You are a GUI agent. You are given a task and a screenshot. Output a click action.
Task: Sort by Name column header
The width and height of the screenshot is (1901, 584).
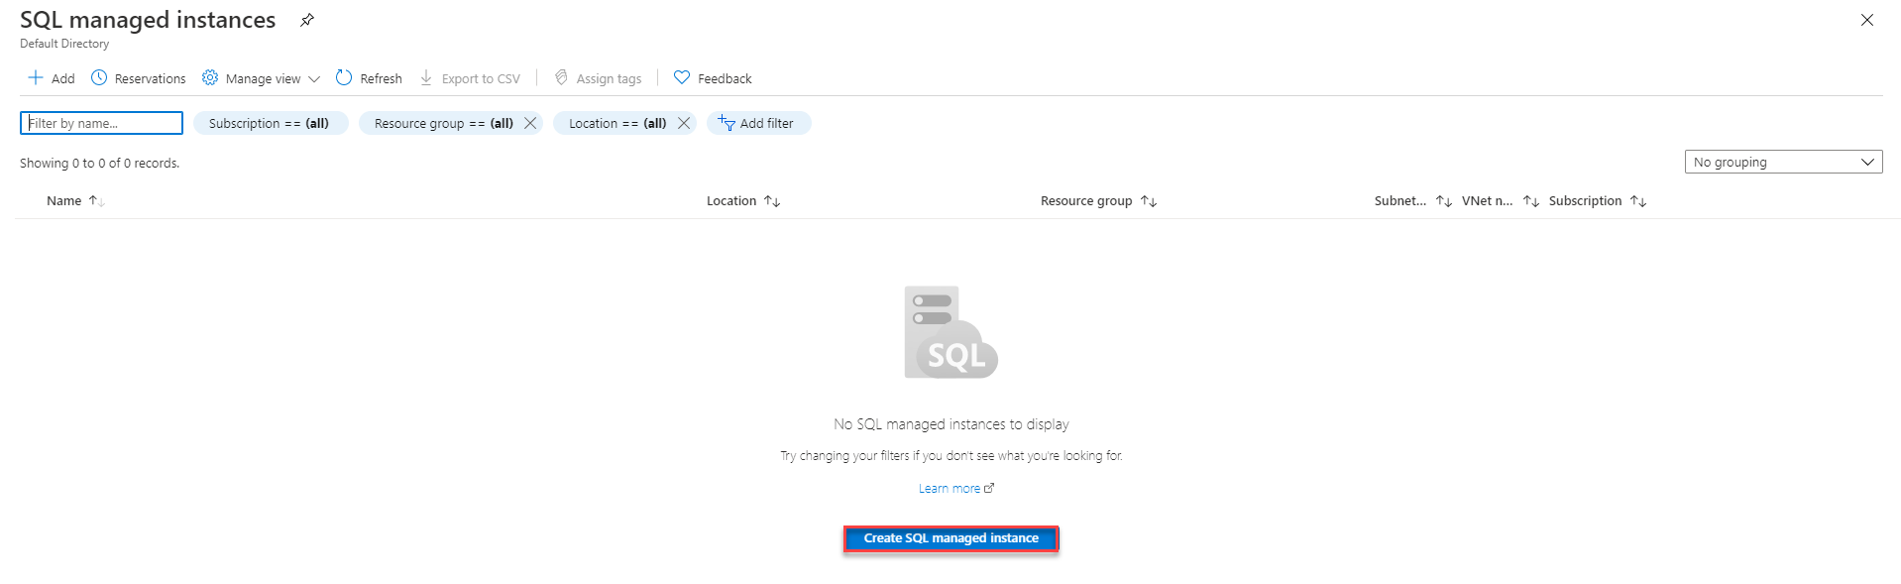[64, 200]
